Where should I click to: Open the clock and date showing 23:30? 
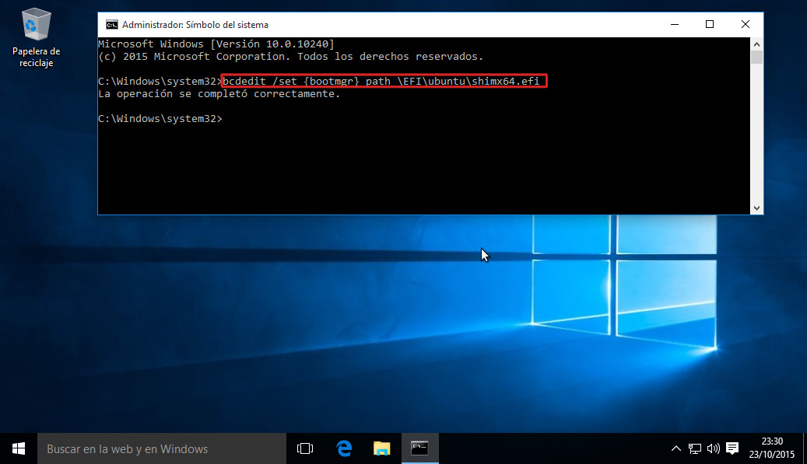click(x=772, y=448)
